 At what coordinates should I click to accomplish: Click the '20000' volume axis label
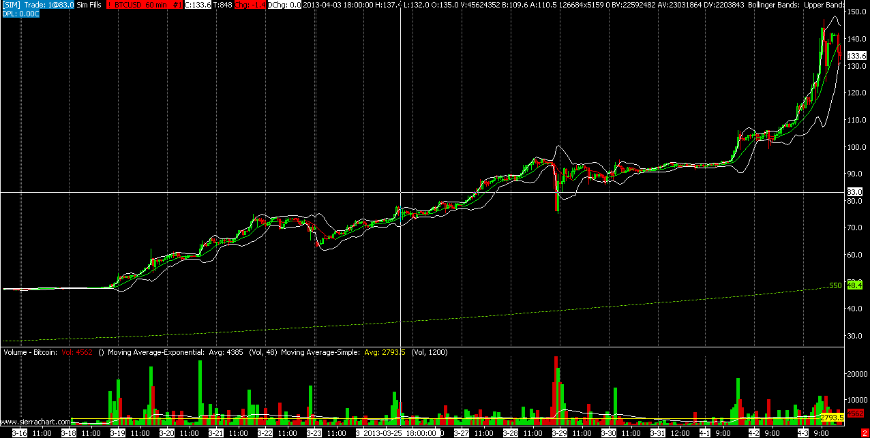click(857, 374)
